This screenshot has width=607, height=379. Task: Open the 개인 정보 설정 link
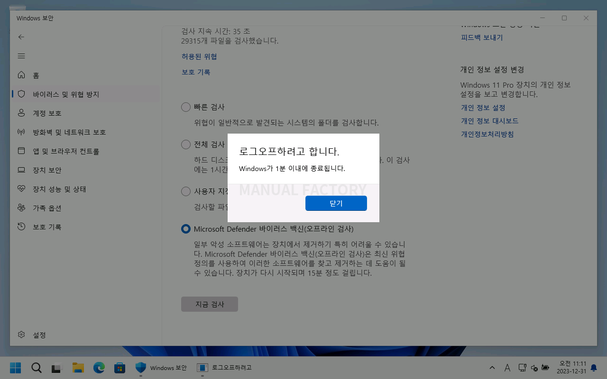(x=483, y=108)
